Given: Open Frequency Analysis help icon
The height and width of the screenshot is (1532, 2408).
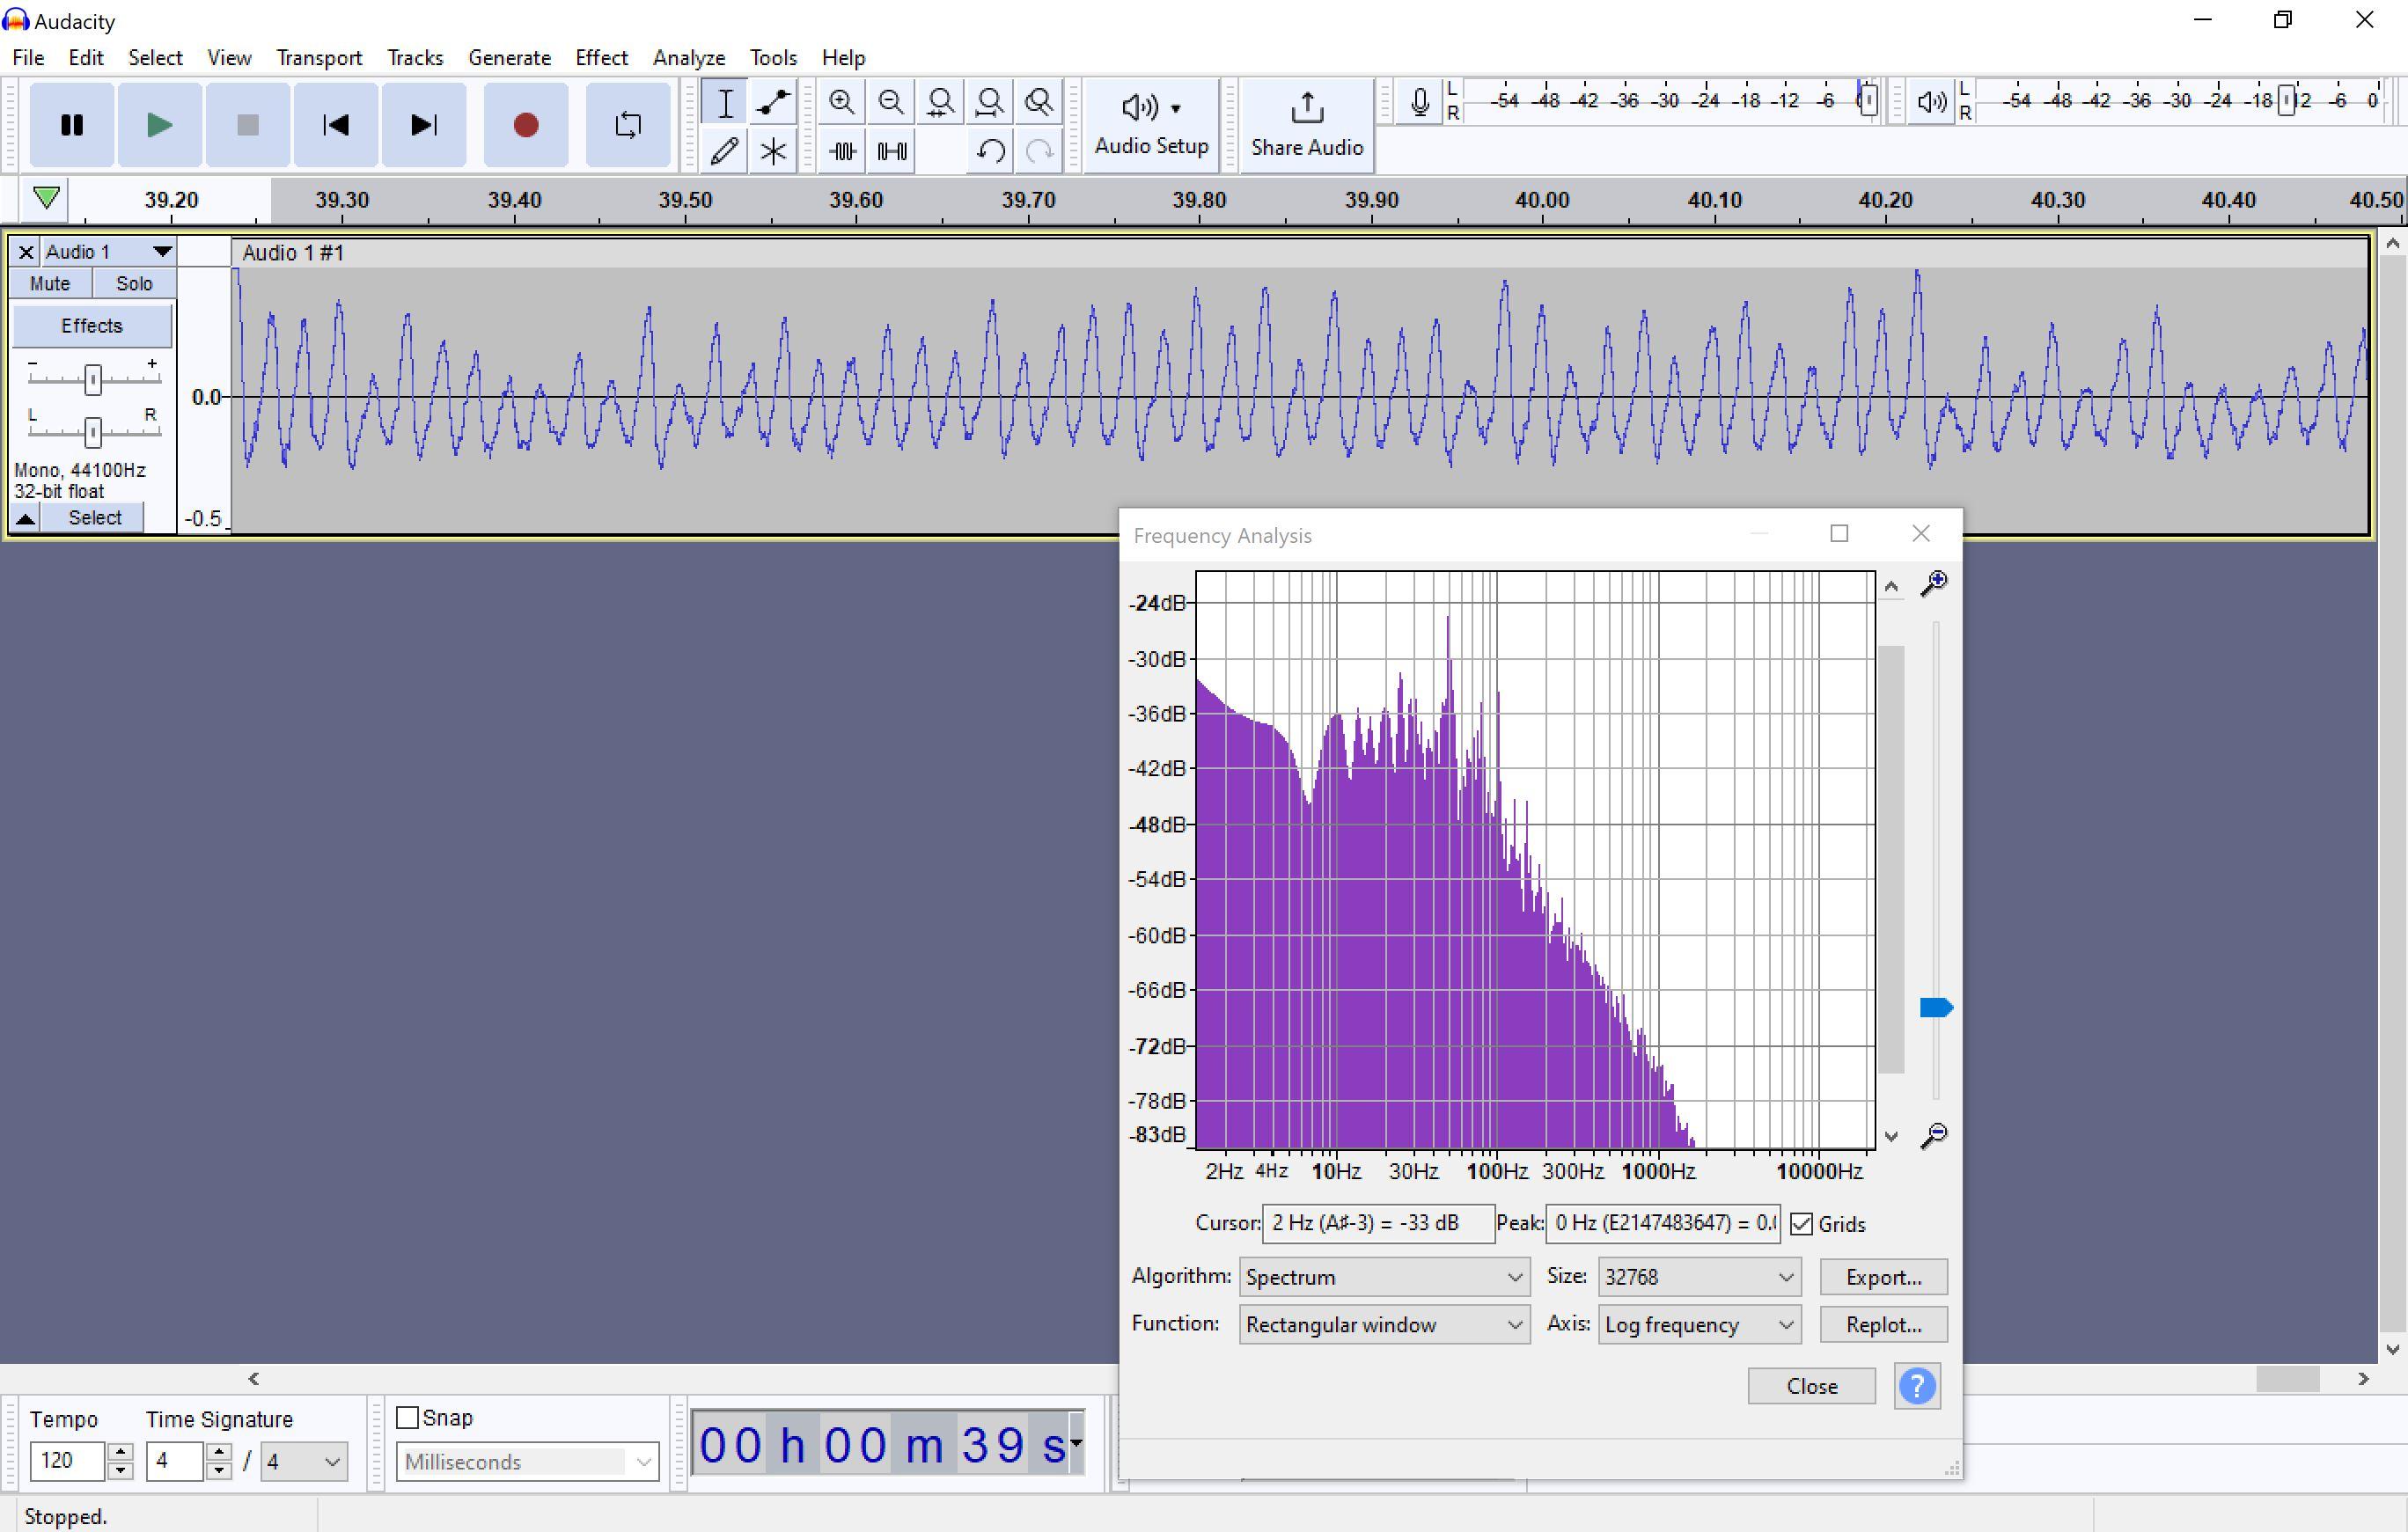Looking at the screenshot, I should [x=1917, y=1386].
